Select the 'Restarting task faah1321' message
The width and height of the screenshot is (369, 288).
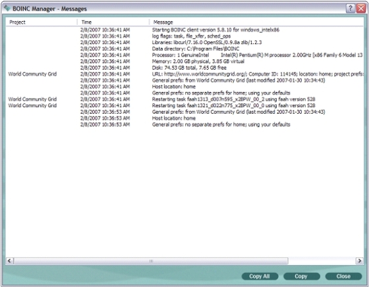[x=233, y=105]
